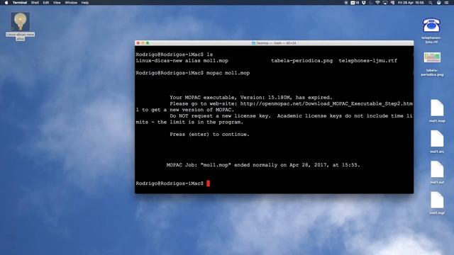Select the tabela-periodica.png desktop thumbnail

[432, 57]
